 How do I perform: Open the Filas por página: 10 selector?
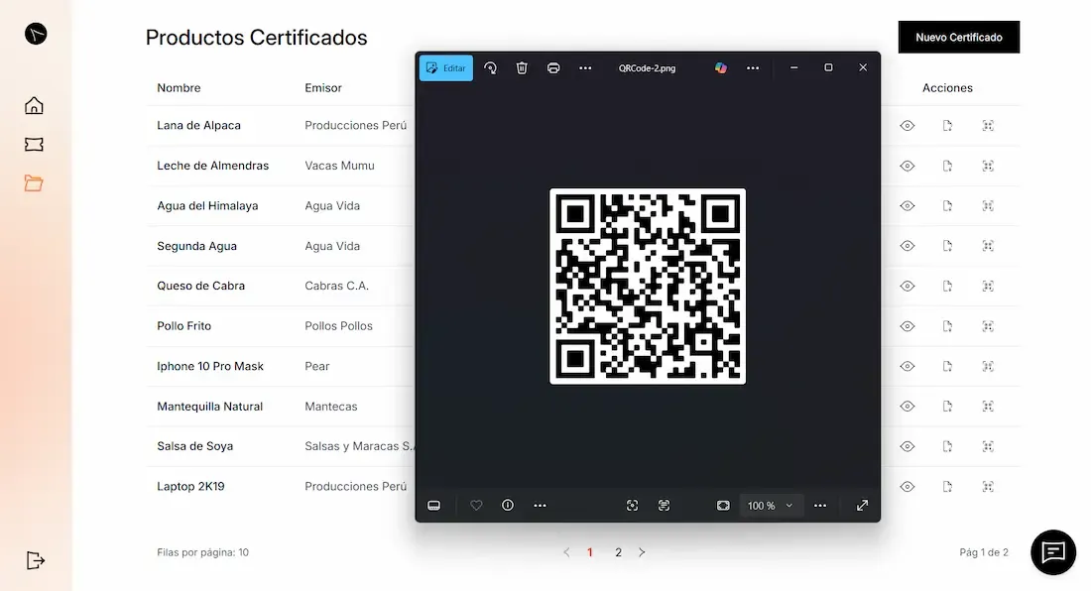point(202,552)
